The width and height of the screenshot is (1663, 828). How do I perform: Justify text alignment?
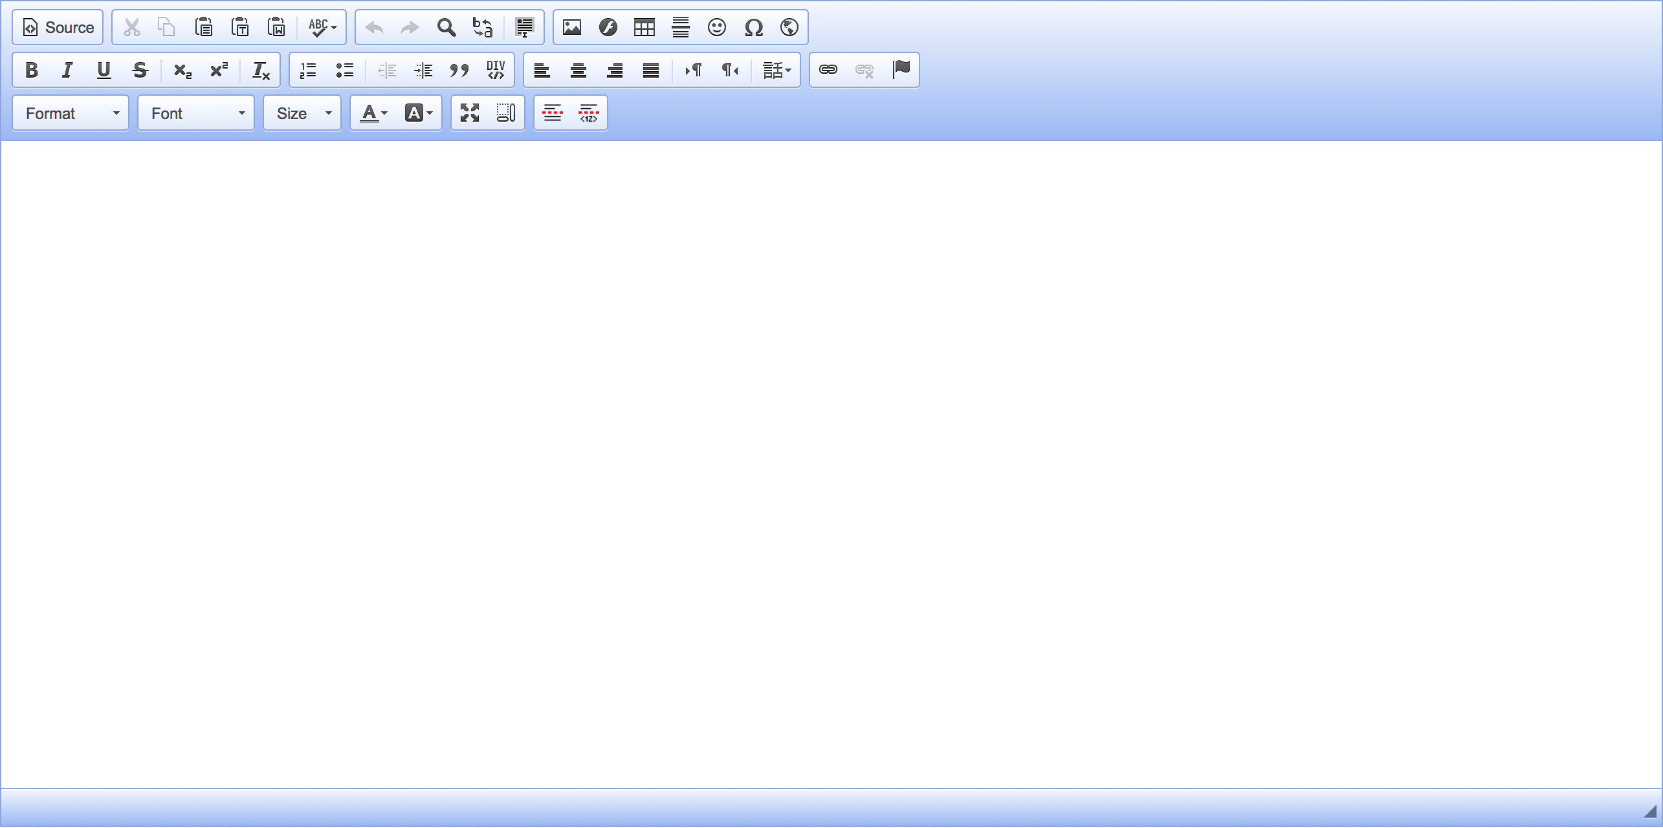click(x=651, y=70)
